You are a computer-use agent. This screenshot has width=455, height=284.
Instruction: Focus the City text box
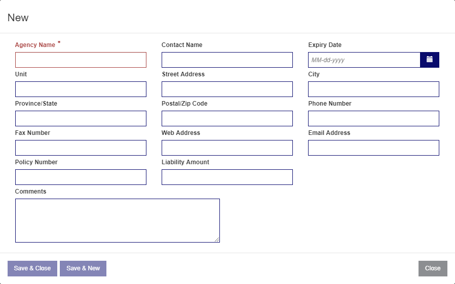click(x=374, y=89)
